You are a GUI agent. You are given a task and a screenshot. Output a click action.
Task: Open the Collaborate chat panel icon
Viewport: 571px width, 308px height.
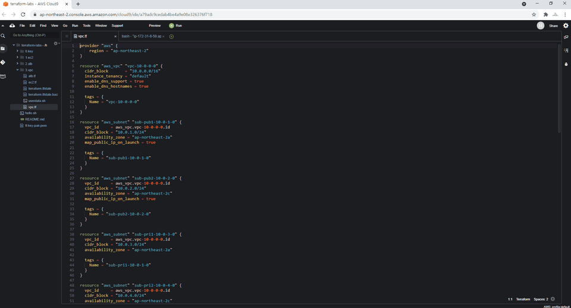pos(566,37)
